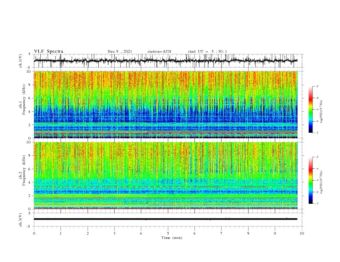This screenshot has height=262, width=340.
Task: Click the ch.3 voltage waveform trace
Action: [165, 219]
